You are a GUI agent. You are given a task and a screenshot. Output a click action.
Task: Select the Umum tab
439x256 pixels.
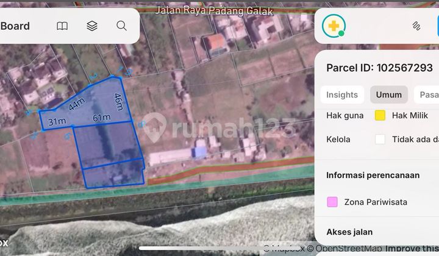click(x=388, y=94)
